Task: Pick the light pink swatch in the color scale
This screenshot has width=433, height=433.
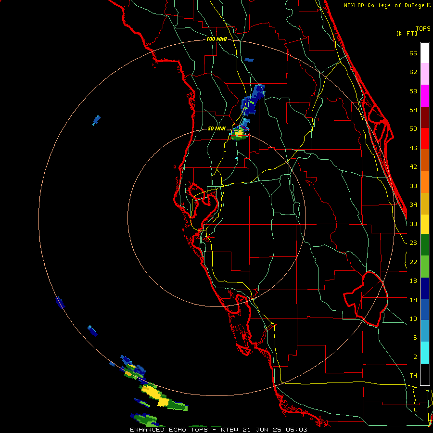Action: click(425, 74)
